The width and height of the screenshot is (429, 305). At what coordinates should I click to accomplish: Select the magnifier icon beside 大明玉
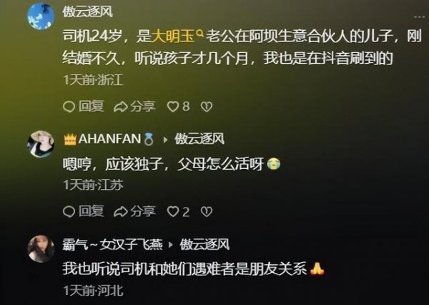200,34
